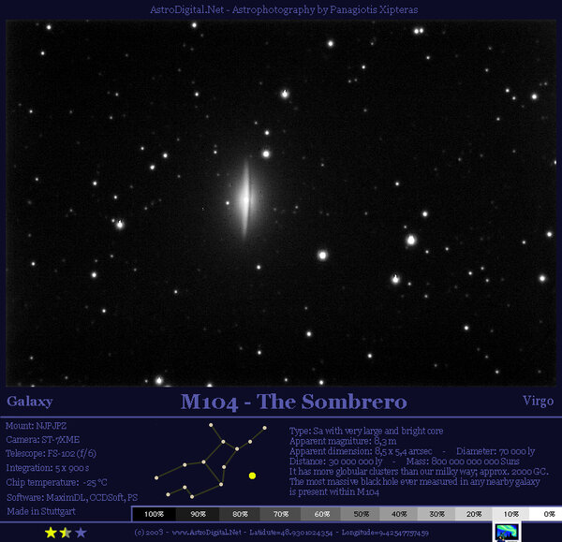Click the 'is present within M104' line
Viewport: 562px width, 542px height.
coord(334,491)
